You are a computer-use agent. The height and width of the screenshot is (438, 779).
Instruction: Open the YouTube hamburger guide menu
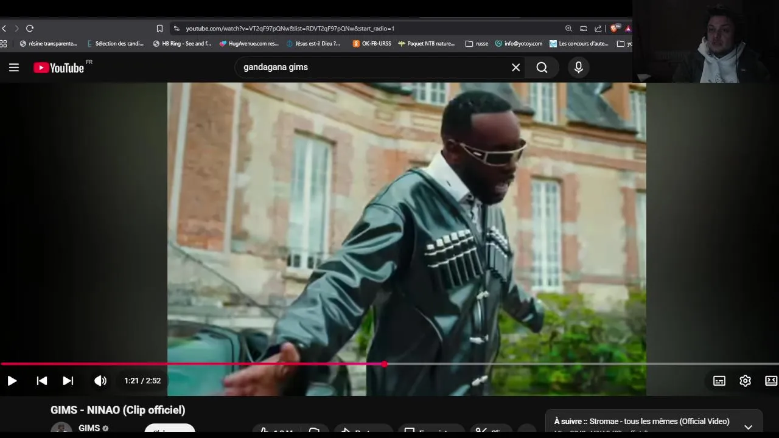point(14,68)
